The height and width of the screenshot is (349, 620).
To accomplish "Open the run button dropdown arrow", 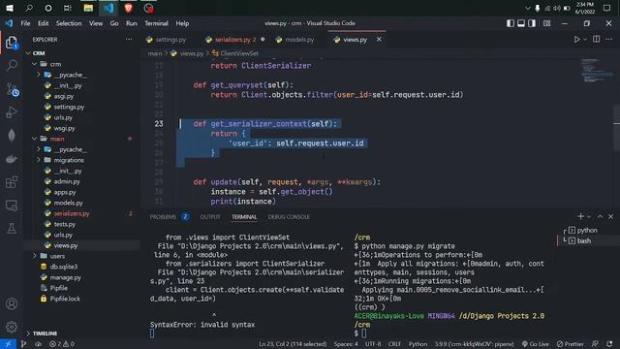I will [x=585, y=40].
